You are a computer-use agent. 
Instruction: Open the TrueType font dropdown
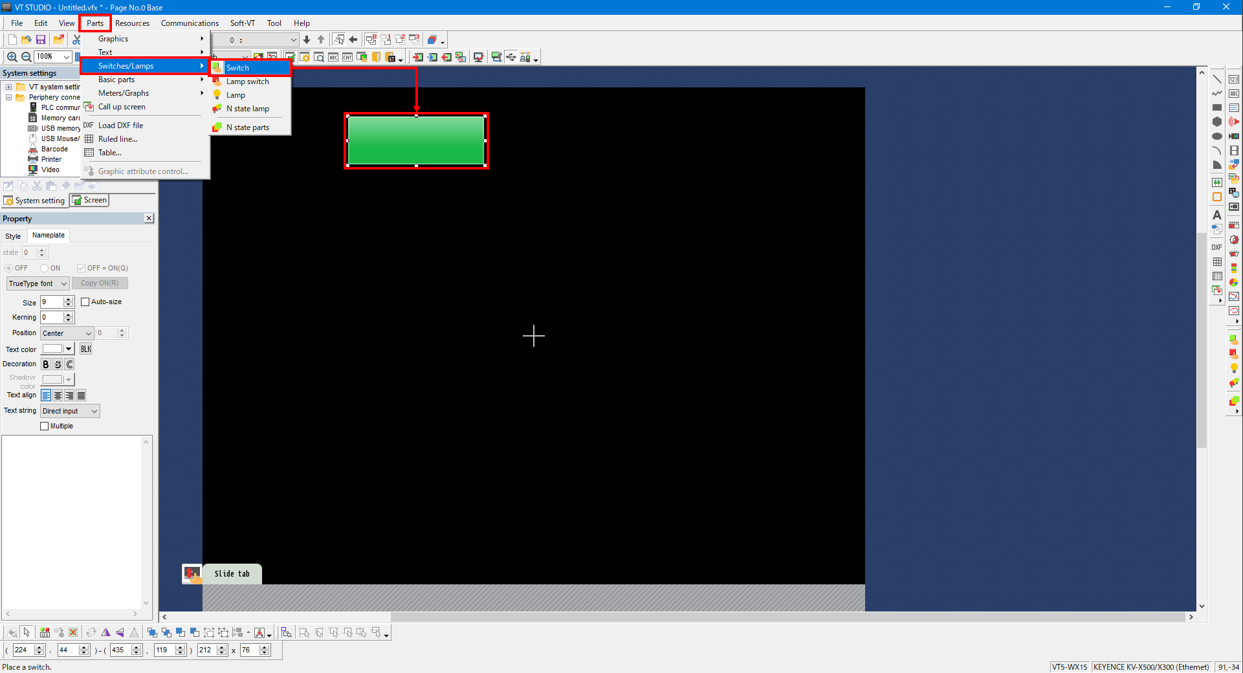(38, 283)
